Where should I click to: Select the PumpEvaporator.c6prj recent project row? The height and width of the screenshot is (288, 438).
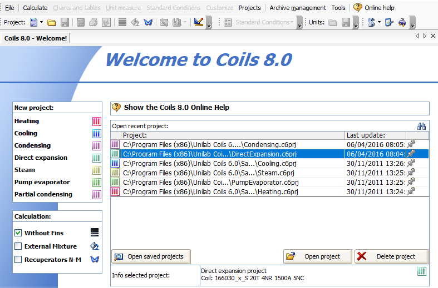point(269,183)
